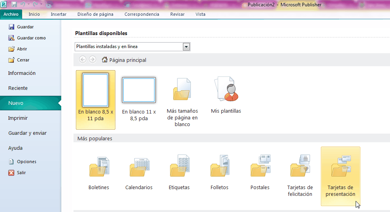Open the Archivo tab
This screenshot has width=390, height=212.
pos(11,14)
